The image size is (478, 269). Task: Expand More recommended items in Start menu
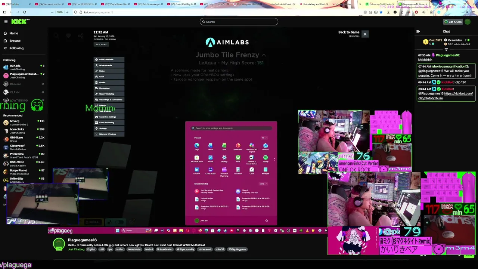263,184
